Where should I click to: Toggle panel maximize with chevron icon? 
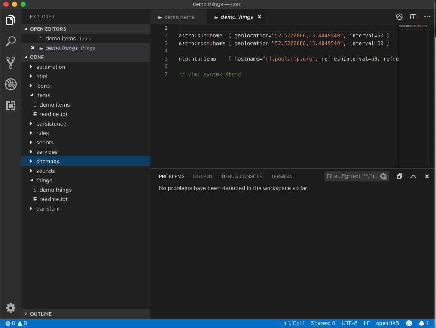[413, 176]
